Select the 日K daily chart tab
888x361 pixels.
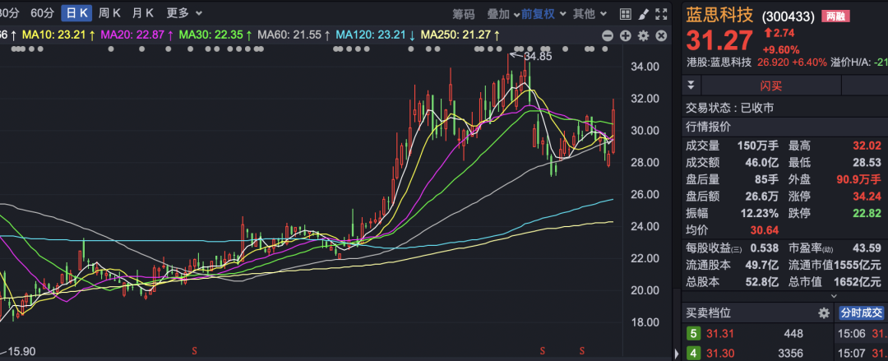76,13
